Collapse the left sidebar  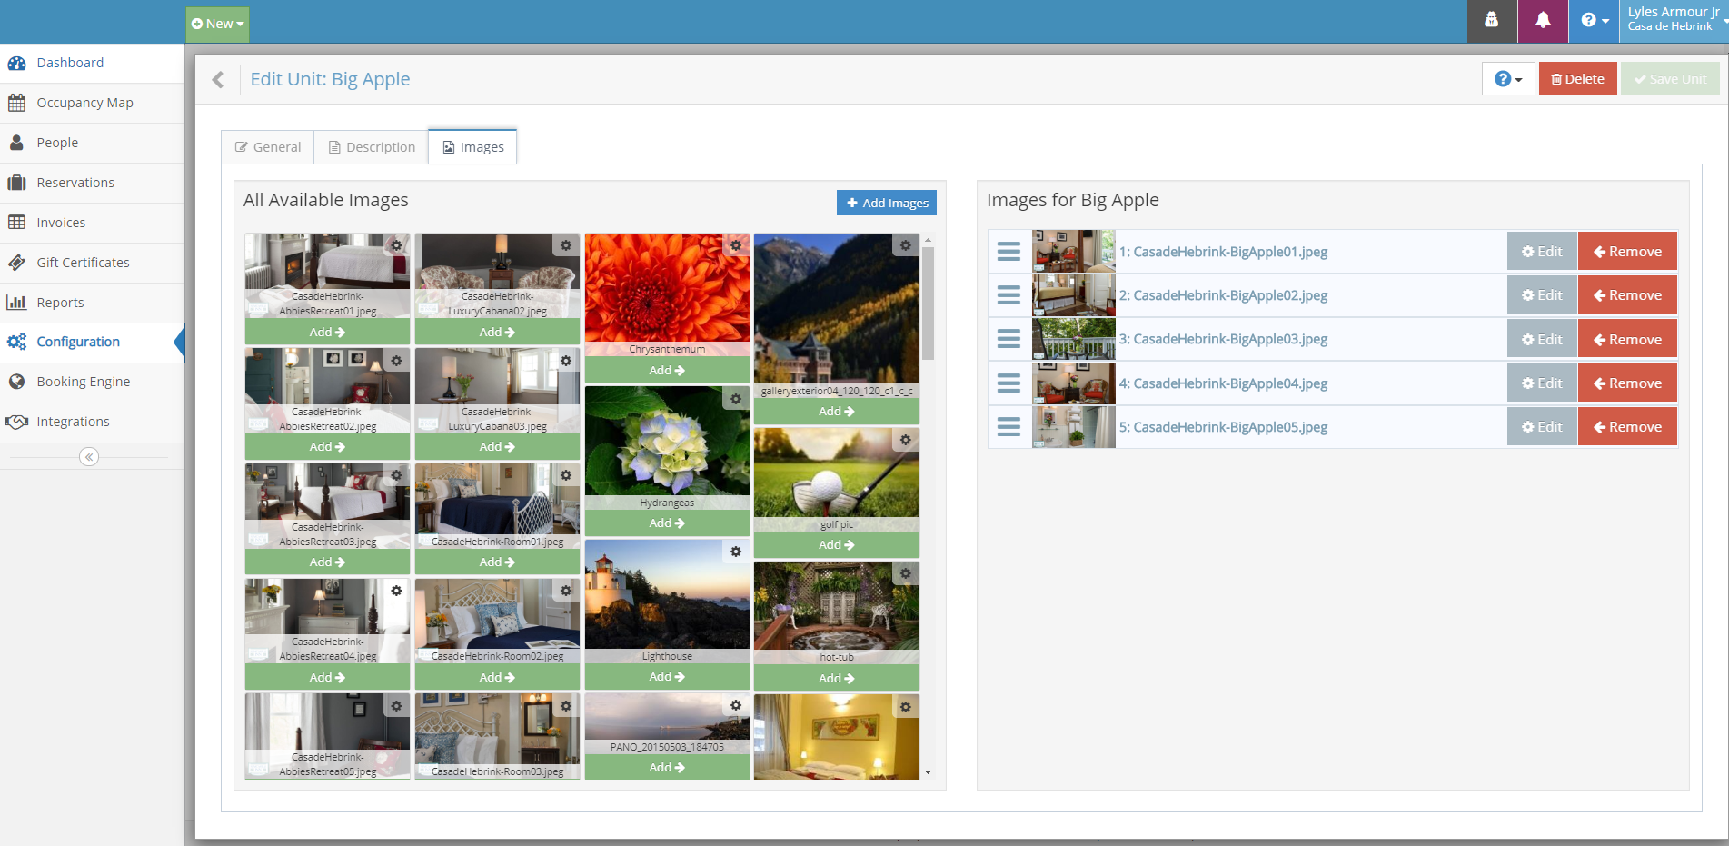(x=88, y=457)
